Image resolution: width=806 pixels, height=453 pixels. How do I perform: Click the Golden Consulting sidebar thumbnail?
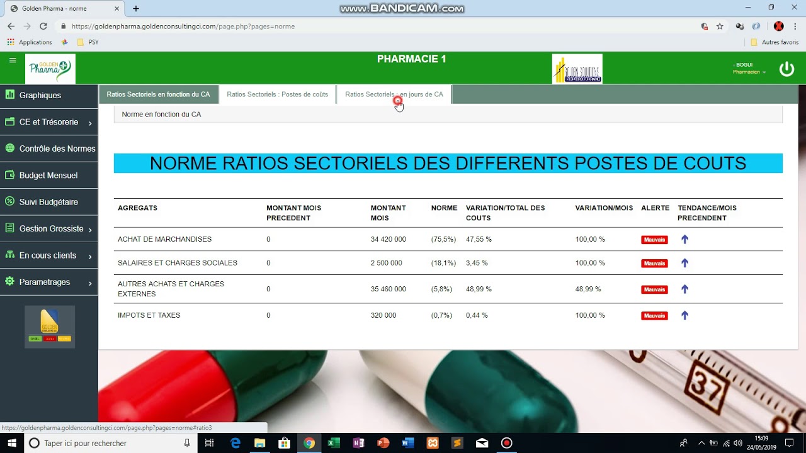pos(50,327)
